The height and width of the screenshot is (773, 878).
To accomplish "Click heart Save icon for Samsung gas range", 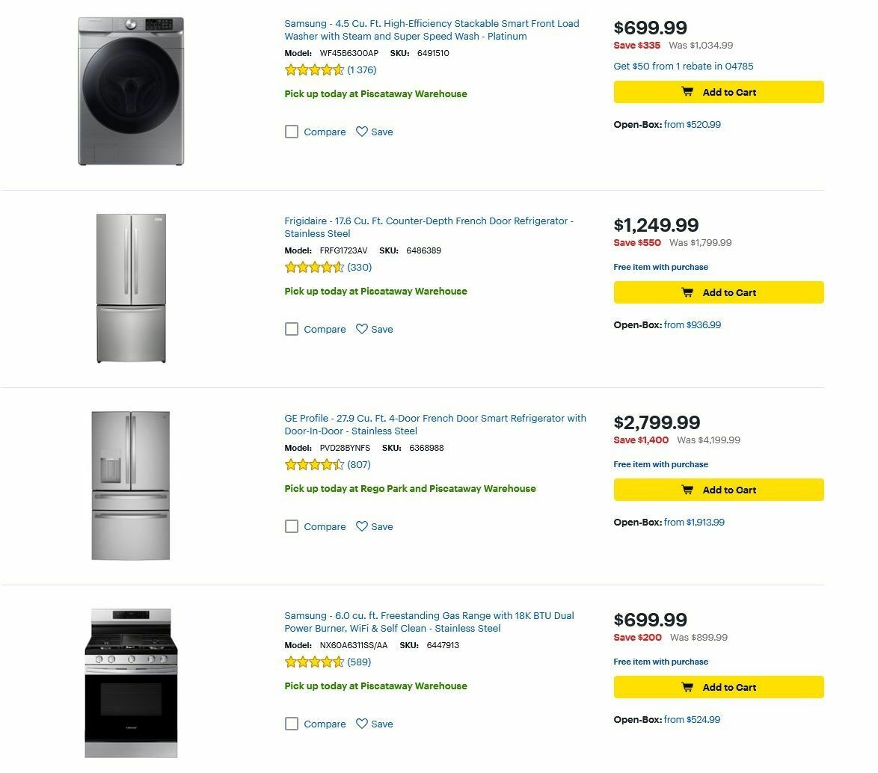I will tap(362, 724).
